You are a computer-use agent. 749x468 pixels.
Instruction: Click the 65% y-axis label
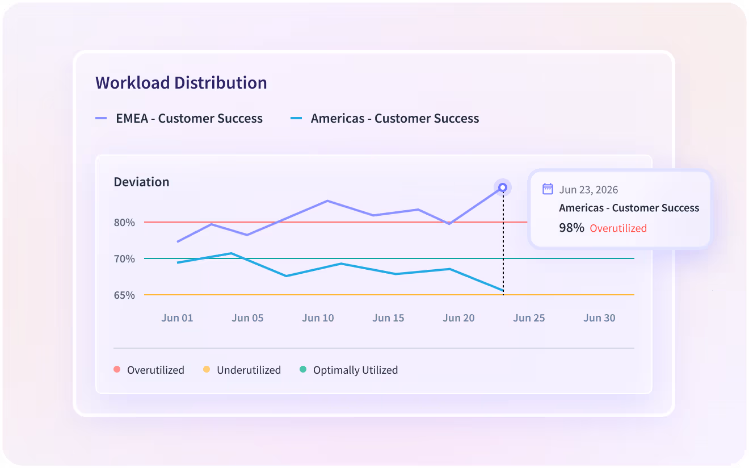[124, 295]
